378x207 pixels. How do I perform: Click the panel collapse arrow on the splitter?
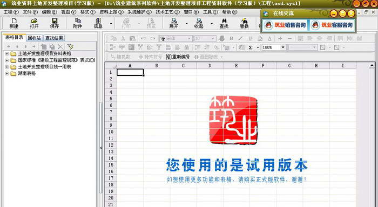pyautogui.click(x=101, y=148)
